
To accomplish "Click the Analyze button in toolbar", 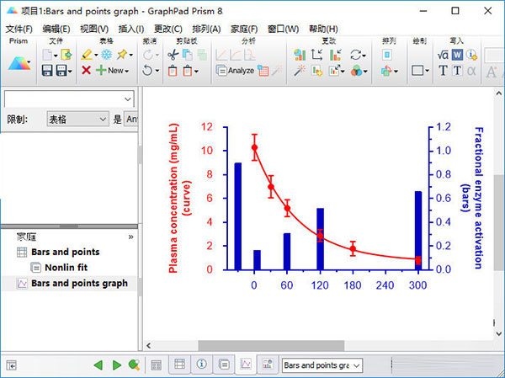I will (235, 71).
